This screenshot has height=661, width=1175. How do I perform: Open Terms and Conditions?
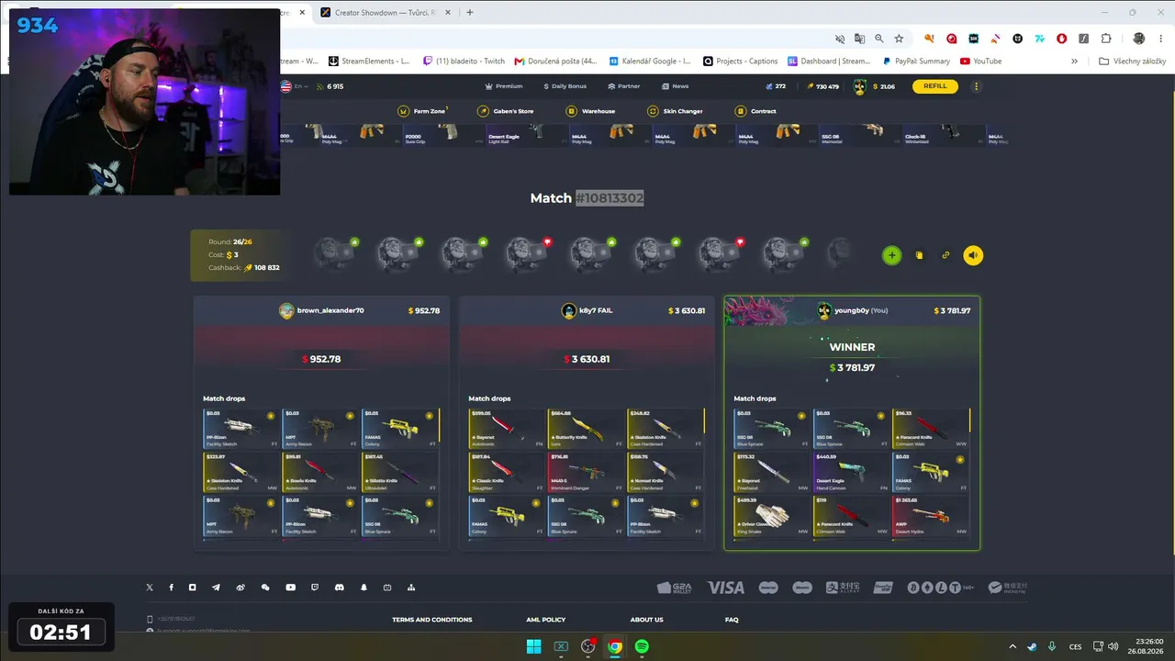pyautogui.click(x=432, y=620)
